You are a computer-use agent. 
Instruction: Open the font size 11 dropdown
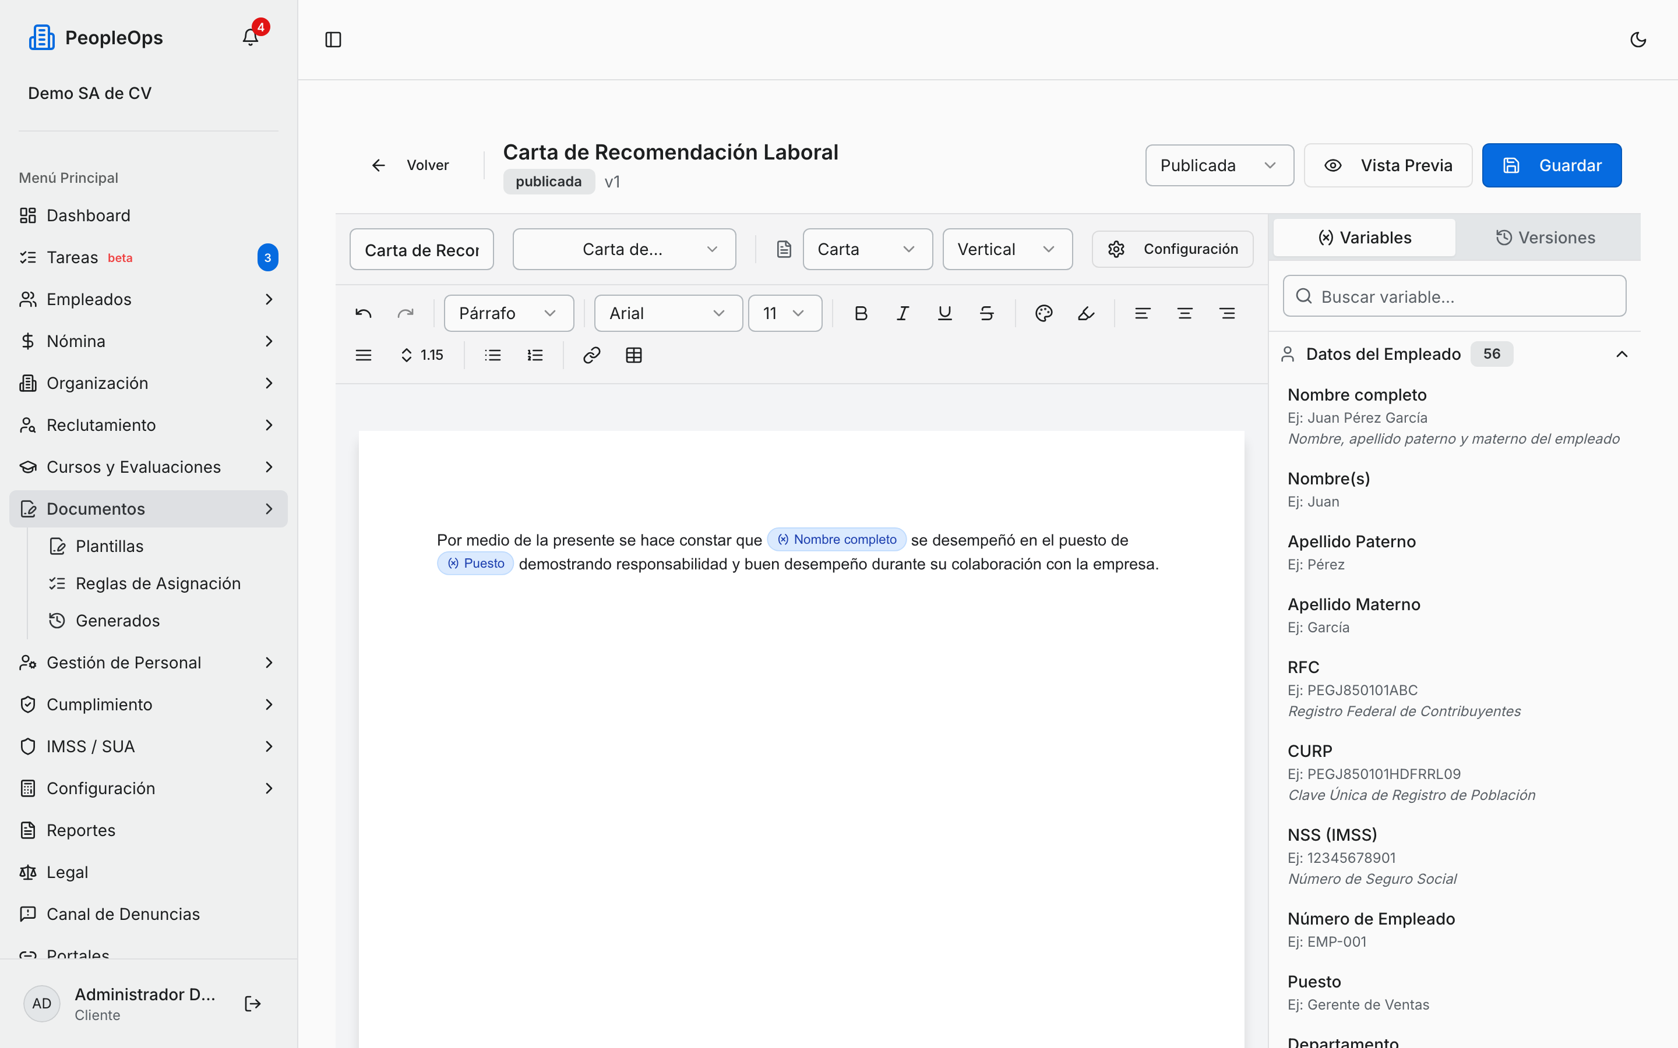[x=785, y=313]
